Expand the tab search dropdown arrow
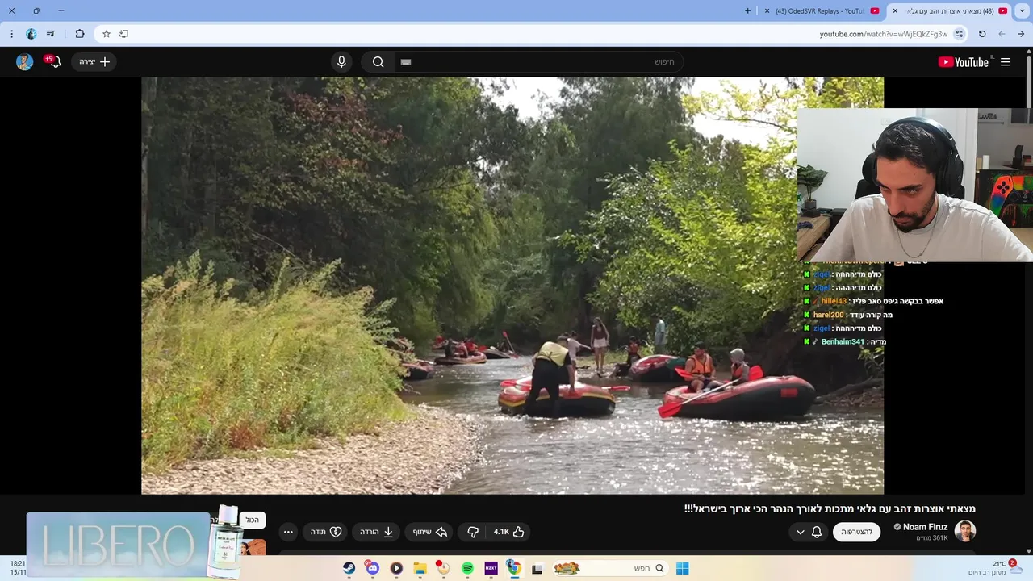 [1022, 11]
